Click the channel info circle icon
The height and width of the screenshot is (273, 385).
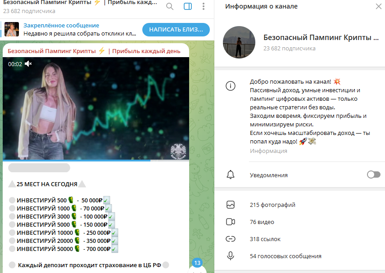pyautogui.click(x=230, y=86)
